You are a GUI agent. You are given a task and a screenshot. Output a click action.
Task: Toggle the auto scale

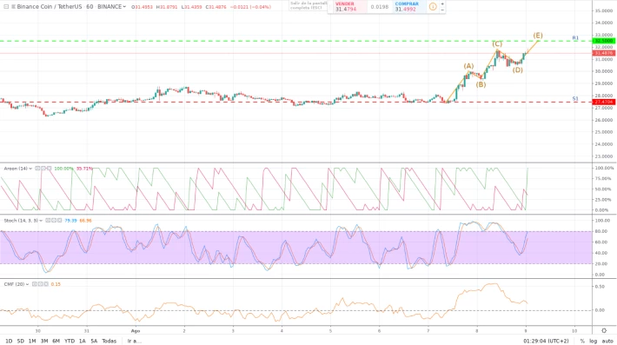click(x=607, y=341)
